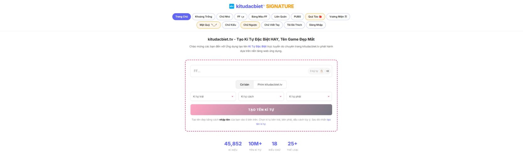Follow the Kí Tự Đặc Biệt link
This screenshot has width=523, height=157.
257,46
